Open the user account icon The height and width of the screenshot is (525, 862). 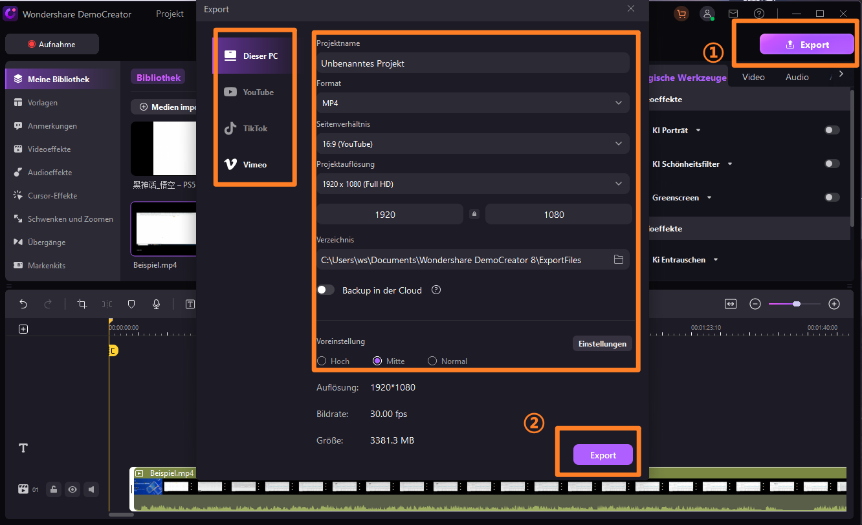click(x=708, y=14)
